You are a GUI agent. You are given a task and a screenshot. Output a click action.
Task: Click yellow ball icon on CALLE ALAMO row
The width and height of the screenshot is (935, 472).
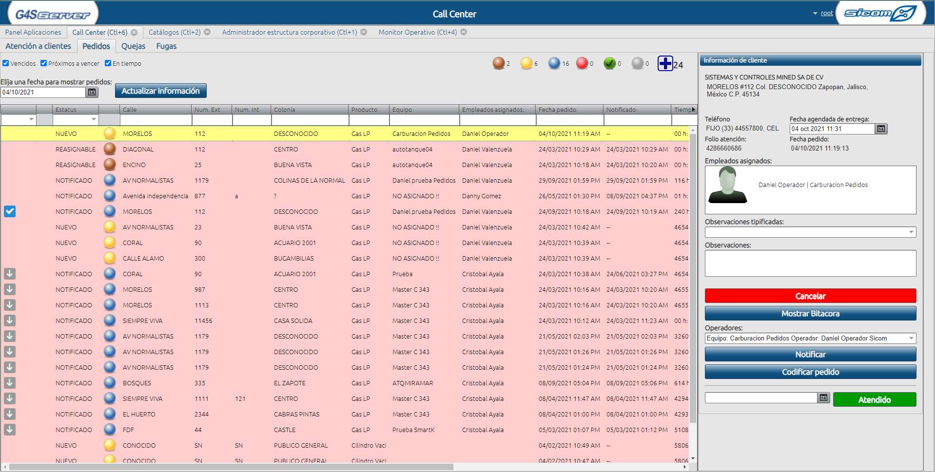(110, 258)
